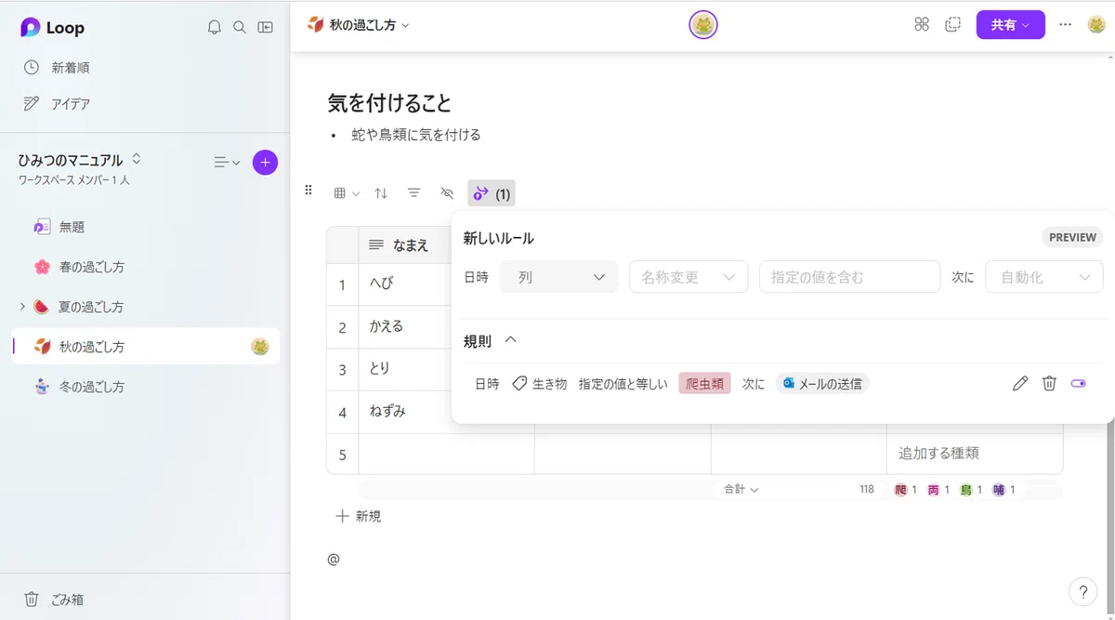The image size is (1115, 620).
Task: Click 爬虫類 tag in rule
Action: [704, 383]
